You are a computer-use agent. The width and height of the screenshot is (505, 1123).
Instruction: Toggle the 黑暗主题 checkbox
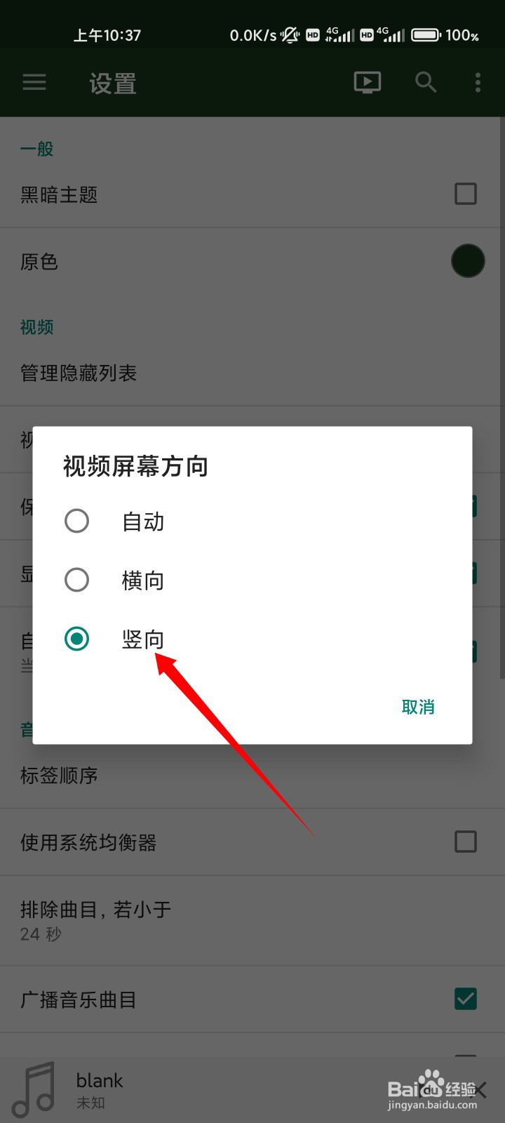pyautogui.click(x=466, y=194)
